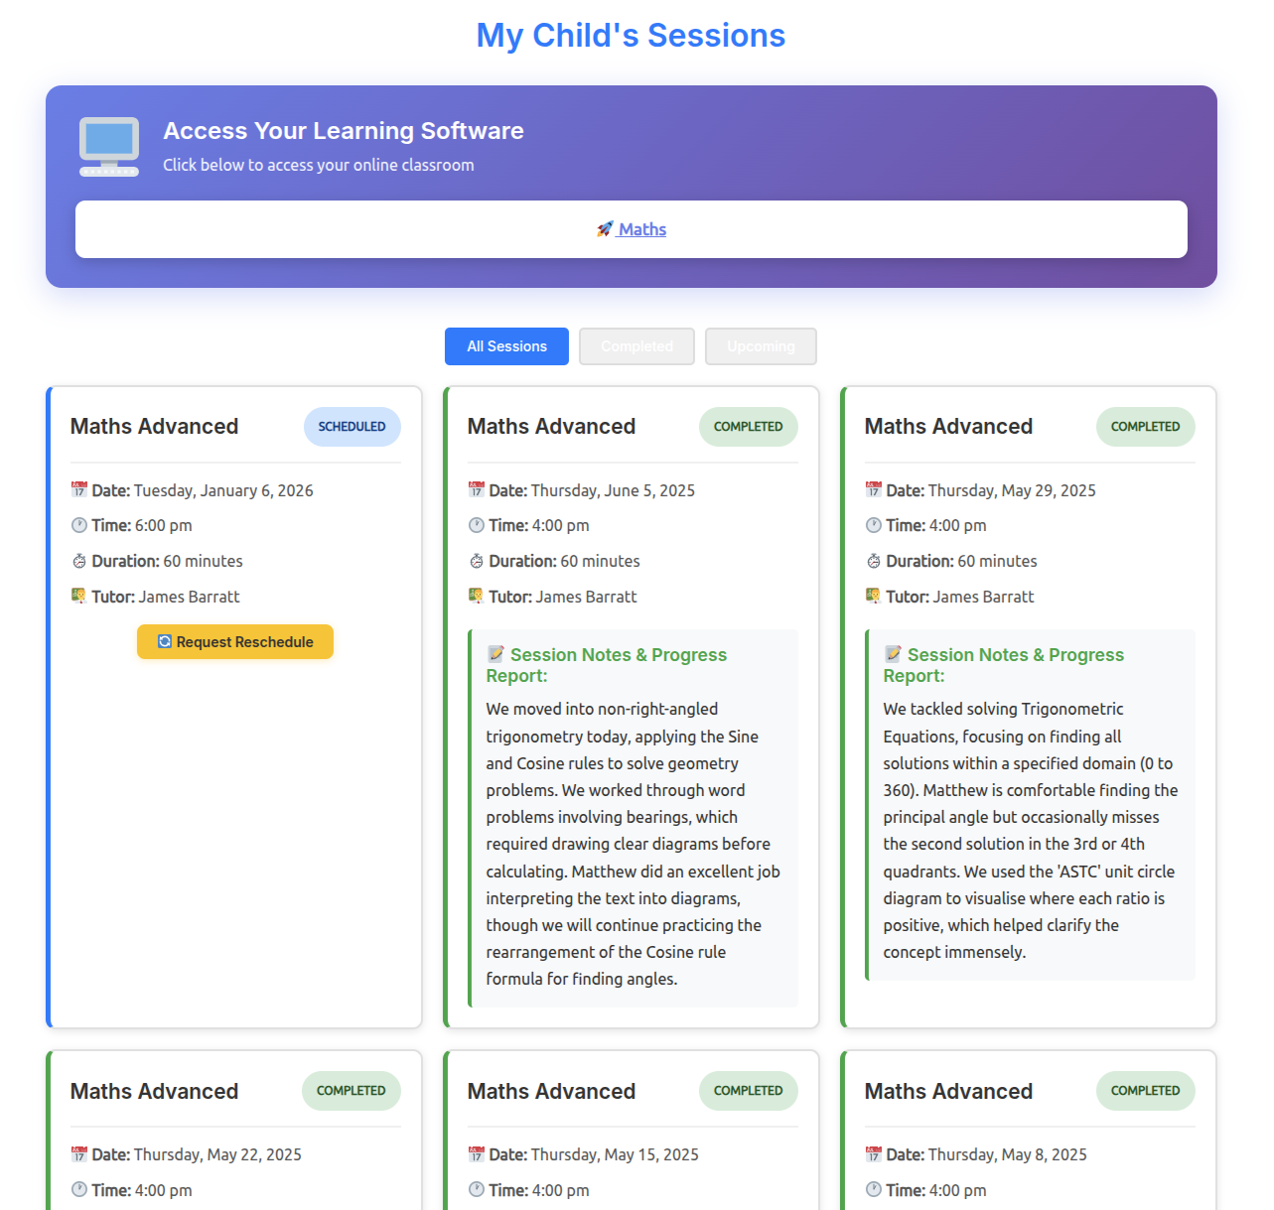Viewport: 1274px width, 1210px height.
Task: Click the rocket icon beside Maths link
Action: click(605, 229)
